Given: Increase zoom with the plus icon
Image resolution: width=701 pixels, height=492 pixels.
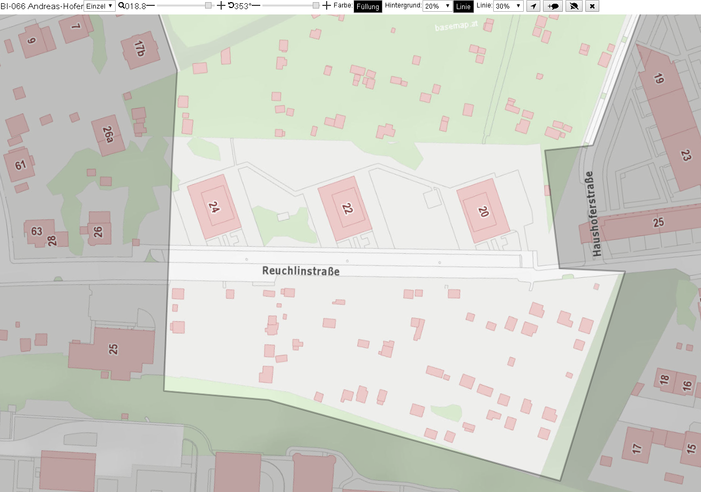Looking at the screenshot, I should [221, 5].
